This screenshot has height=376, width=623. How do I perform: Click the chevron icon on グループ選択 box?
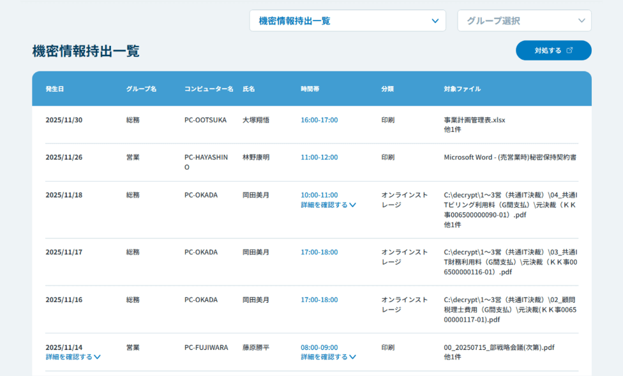coord(580,20)
